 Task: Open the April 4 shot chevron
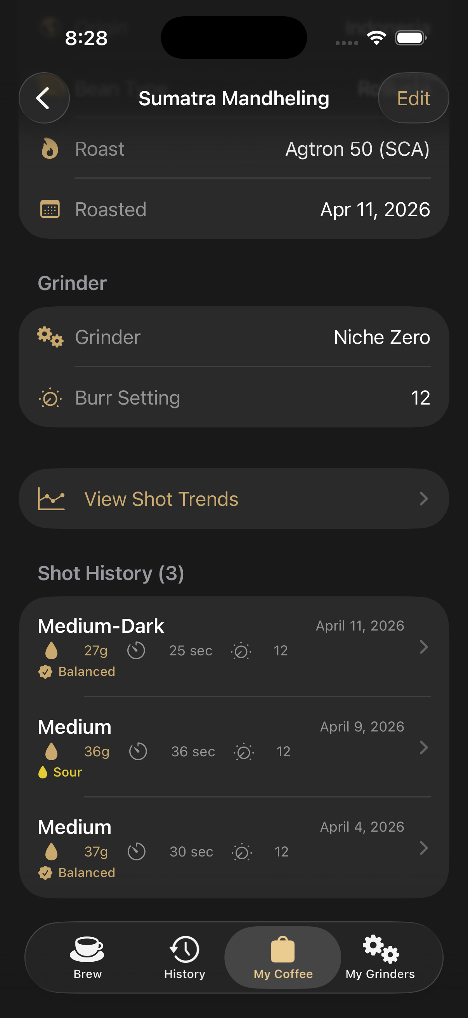(423, 848)
